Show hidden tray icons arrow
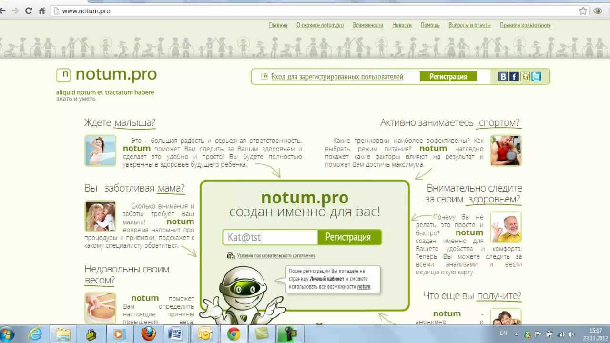The width and height of the screenshot is (610, 343). tap(517, 334)
